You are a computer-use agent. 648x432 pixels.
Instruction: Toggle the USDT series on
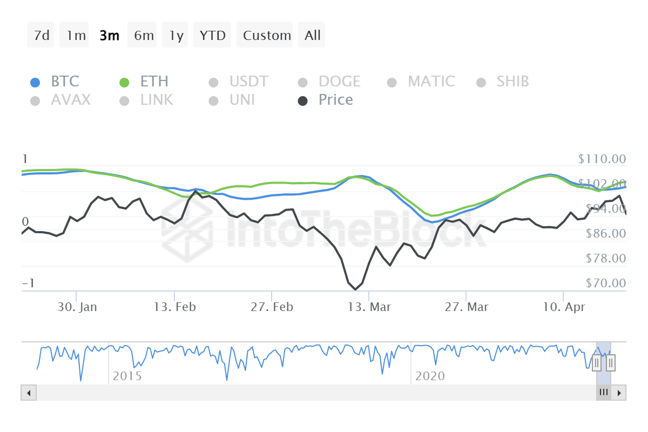point(214,81)
